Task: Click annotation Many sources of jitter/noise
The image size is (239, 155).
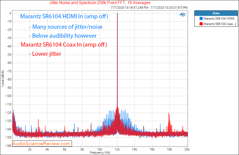Action: click(66, 27)
